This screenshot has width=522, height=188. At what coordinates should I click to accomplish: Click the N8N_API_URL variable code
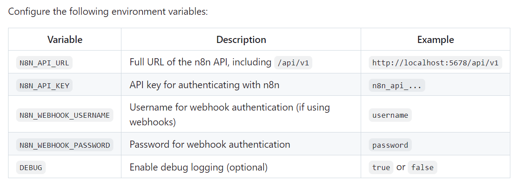coord(44,63)
